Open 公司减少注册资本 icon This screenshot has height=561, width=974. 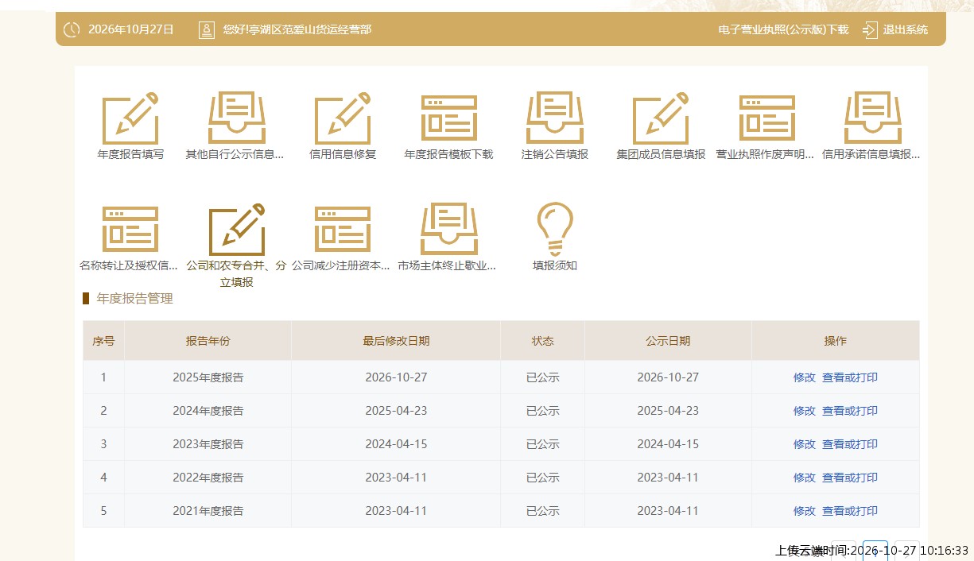tap(343, 230)
